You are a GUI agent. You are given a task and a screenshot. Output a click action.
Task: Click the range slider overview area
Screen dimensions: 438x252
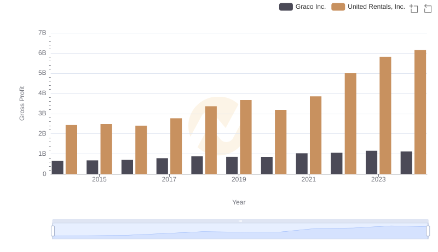[x=240, y=231]
